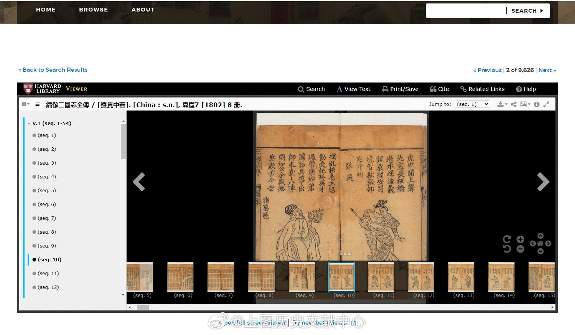
Task: Enter fullscreen with the expand arrows icon
Action: [x=547, y=104]
